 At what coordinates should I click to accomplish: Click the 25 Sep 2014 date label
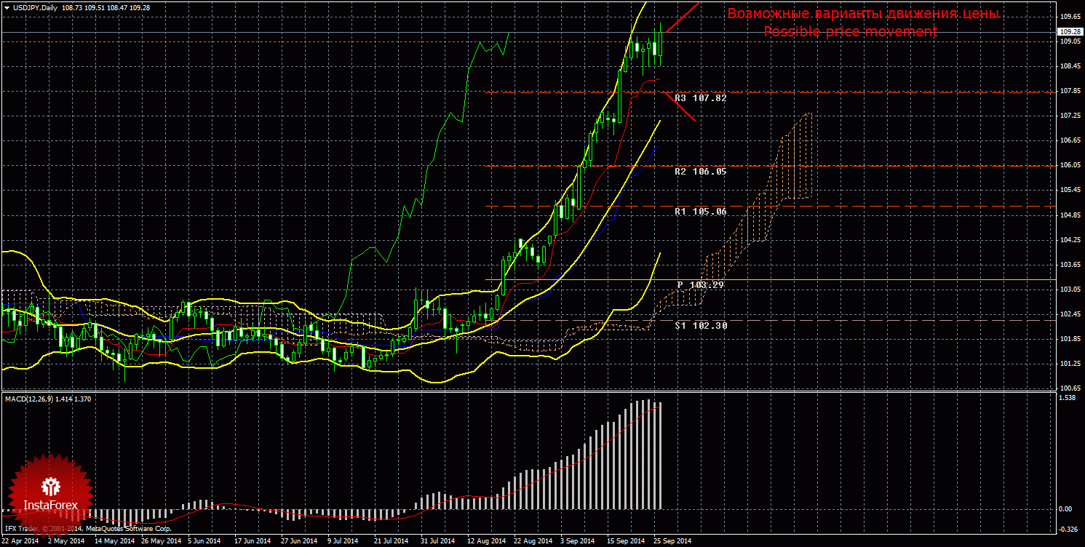672,541
